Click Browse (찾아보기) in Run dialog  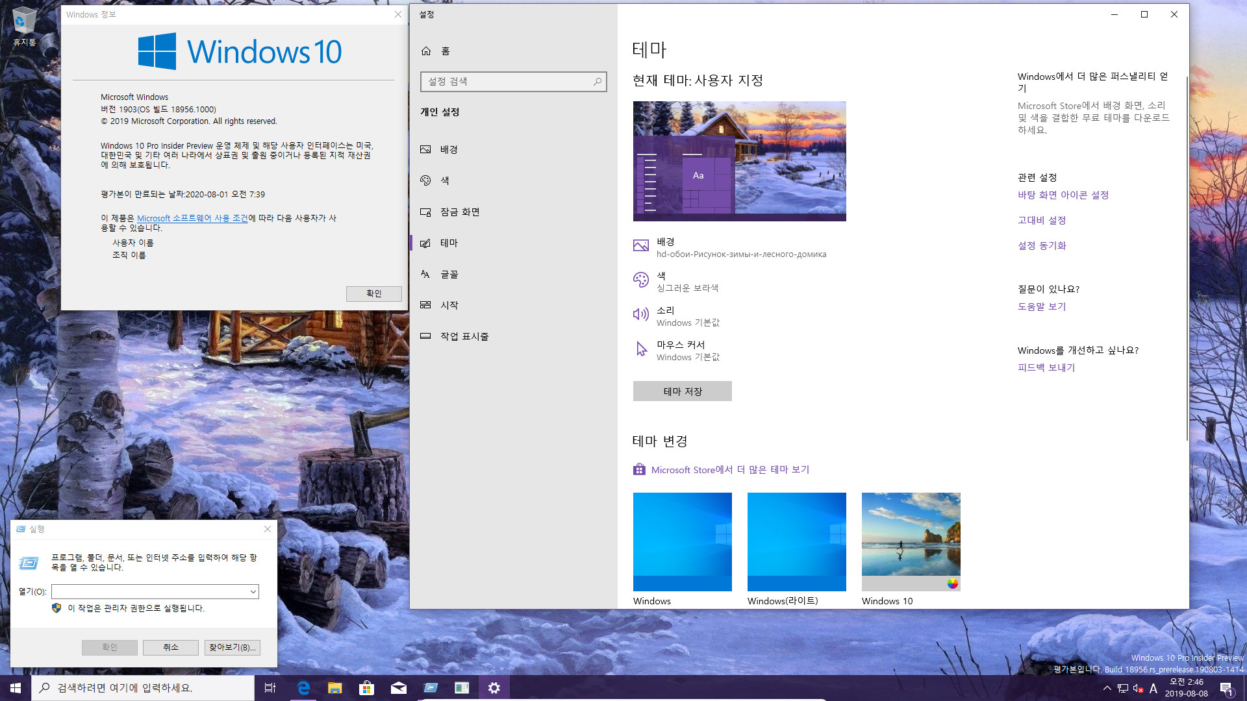click(233, 647)
